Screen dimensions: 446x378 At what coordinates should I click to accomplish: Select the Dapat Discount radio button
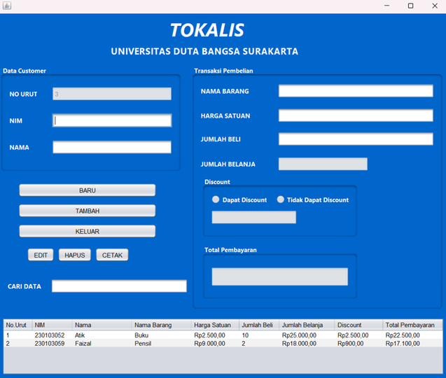click(216, 199)
